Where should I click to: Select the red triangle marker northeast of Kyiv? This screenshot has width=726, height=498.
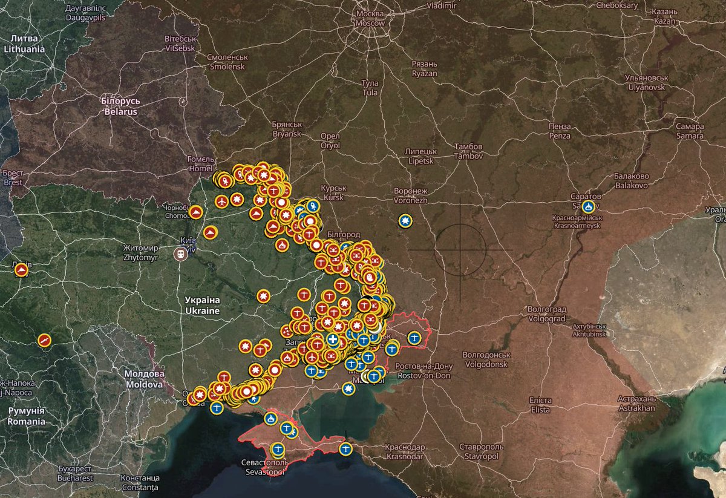[211, 232]
